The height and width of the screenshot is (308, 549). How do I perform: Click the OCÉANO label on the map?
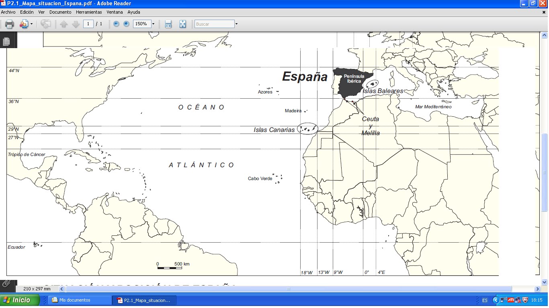click(201, 107)
